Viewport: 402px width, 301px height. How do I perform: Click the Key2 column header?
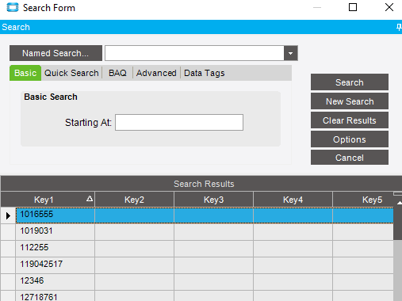134,200
